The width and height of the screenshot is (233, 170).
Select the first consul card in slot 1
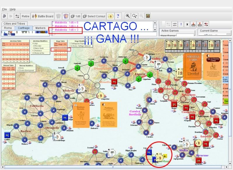[168, 45]
